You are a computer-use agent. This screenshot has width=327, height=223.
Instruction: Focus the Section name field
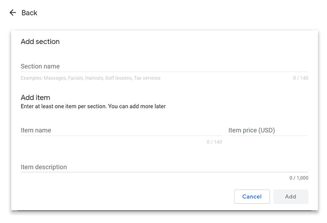point(165,66)
